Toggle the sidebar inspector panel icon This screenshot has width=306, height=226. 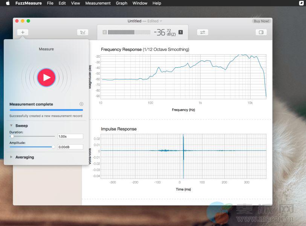(x=261, y=32)
